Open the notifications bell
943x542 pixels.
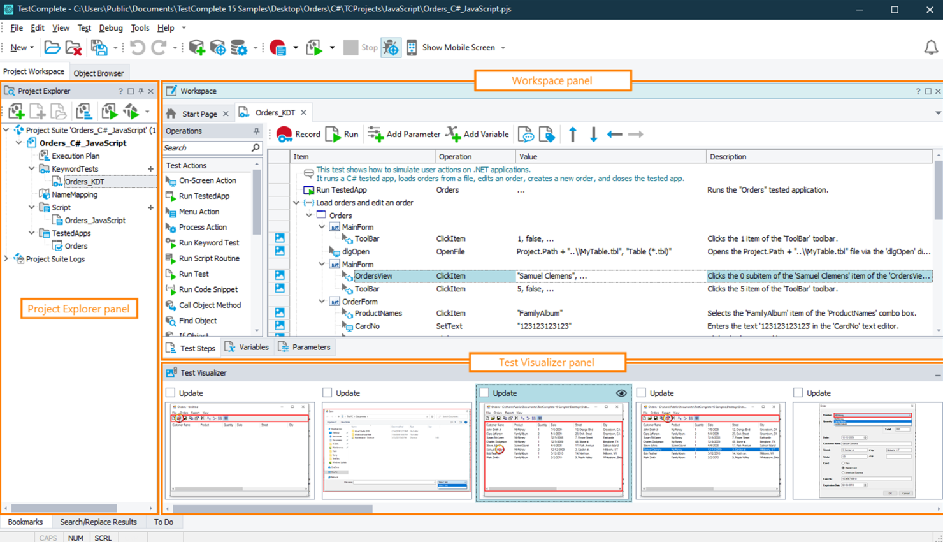click(931, 47)
